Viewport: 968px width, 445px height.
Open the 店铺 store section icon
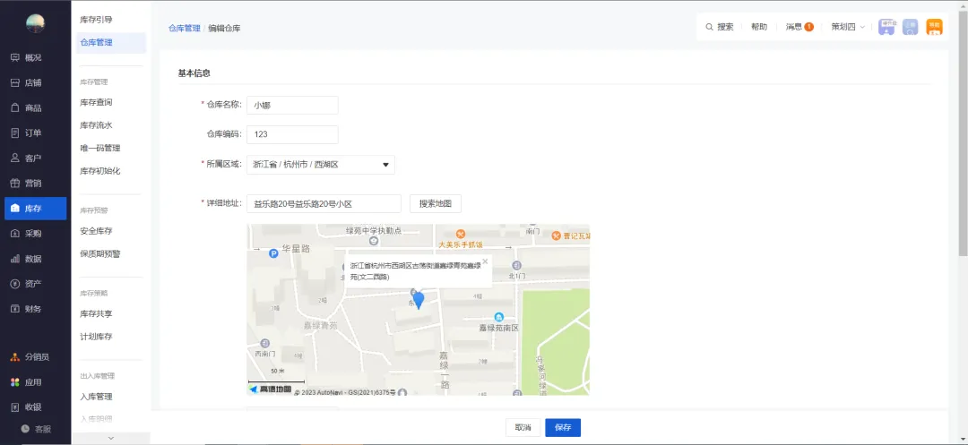(x=15, y=82)
